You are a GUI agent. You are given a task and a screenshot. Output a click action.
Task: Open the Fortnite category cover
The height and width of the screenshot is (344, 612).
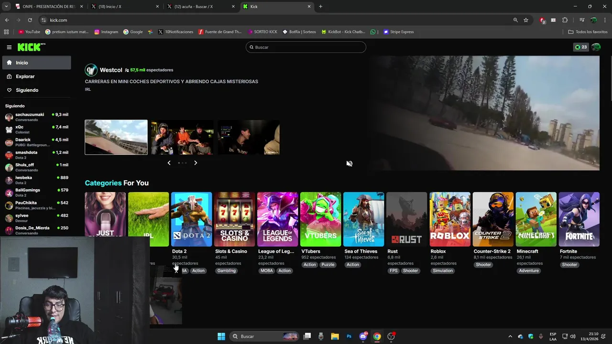pos(579,219)
